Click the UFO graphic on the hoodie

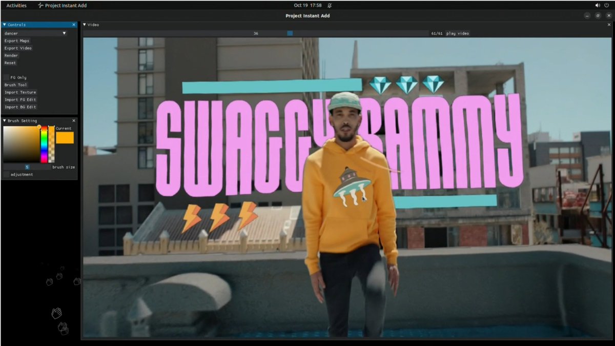coord(351,187)
